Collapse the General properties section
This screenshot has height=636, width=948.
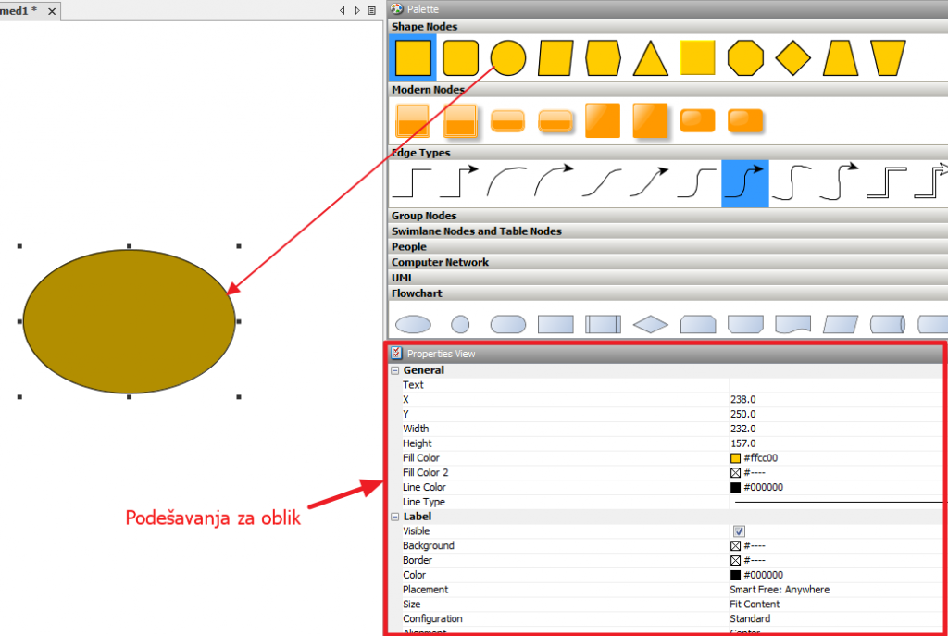[394, 370]
